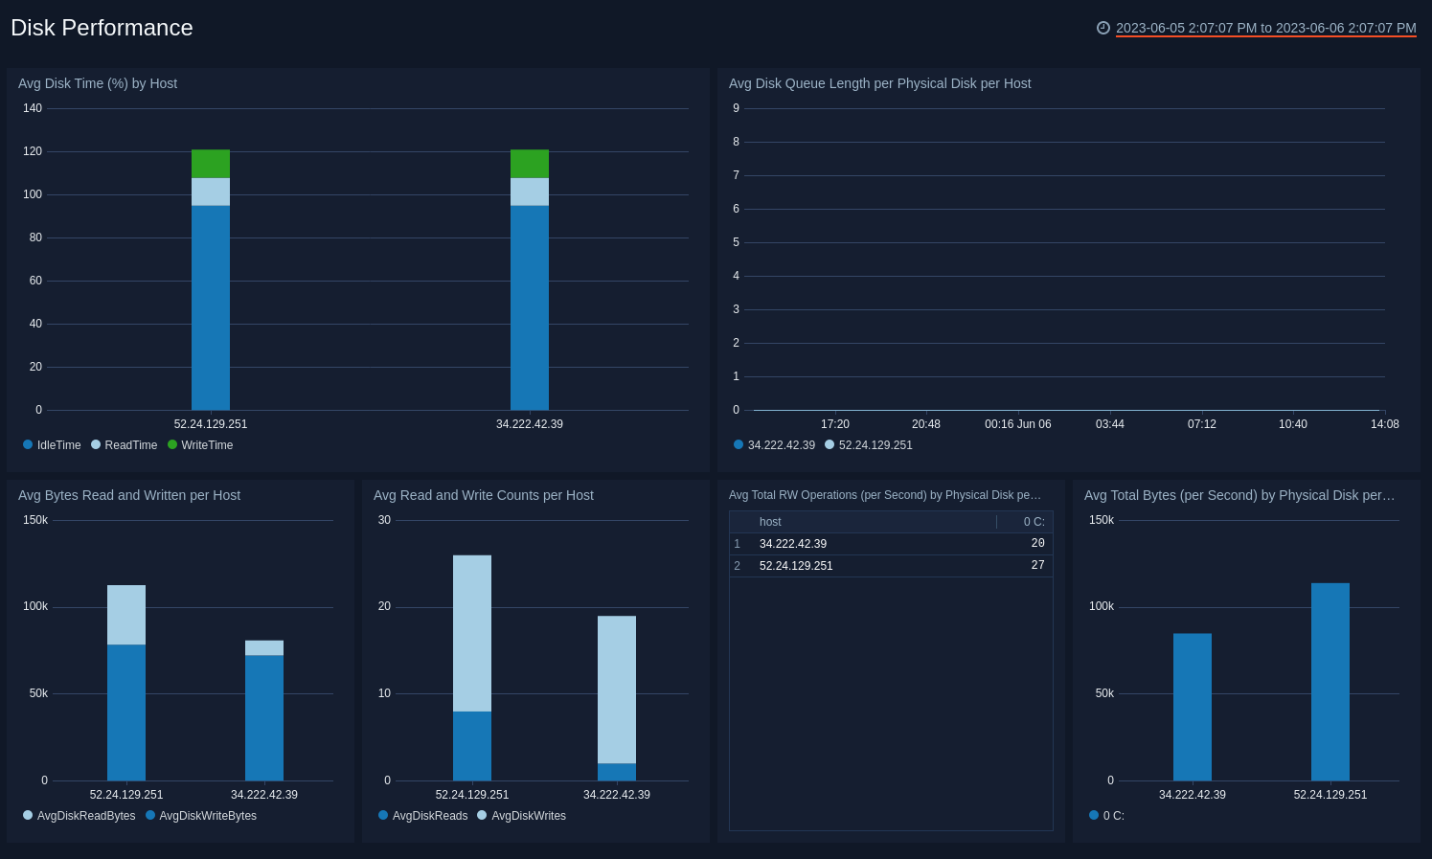The width and height of the screenshot is (1432, 859).
Task: Click the clock icon beside the time range
Action: point(1103,28)
